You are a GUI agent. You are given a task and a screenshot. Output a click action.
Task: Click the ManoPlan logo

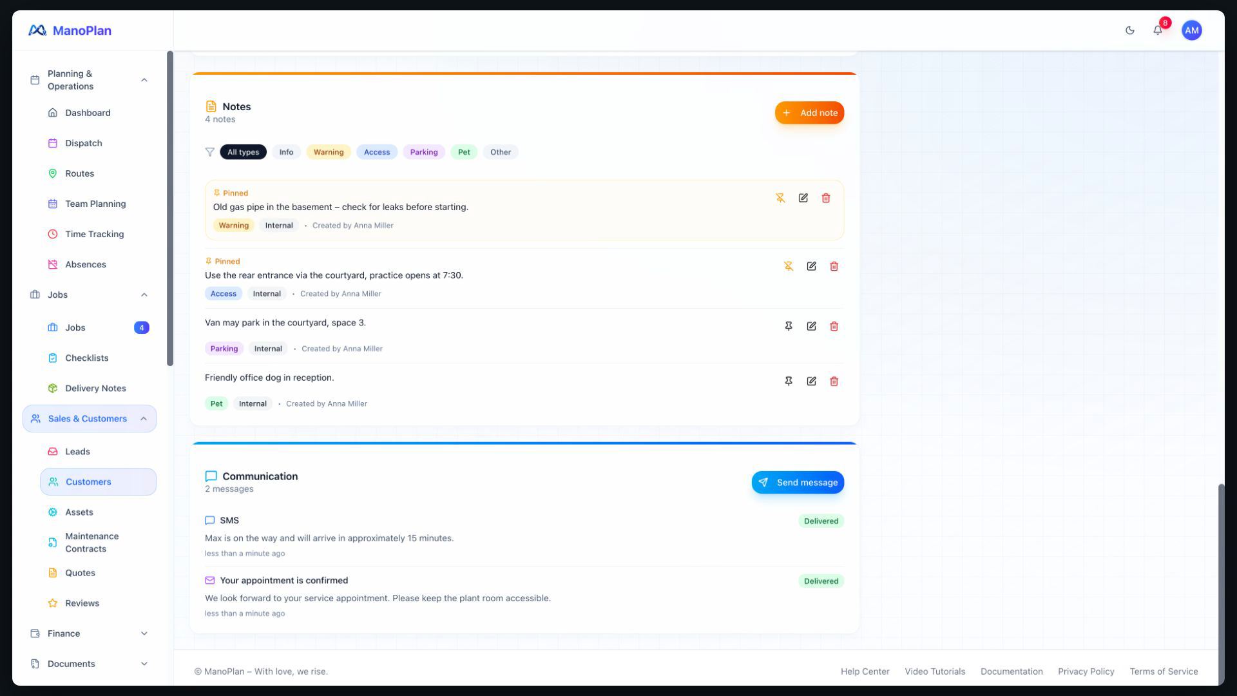point(70,30)
